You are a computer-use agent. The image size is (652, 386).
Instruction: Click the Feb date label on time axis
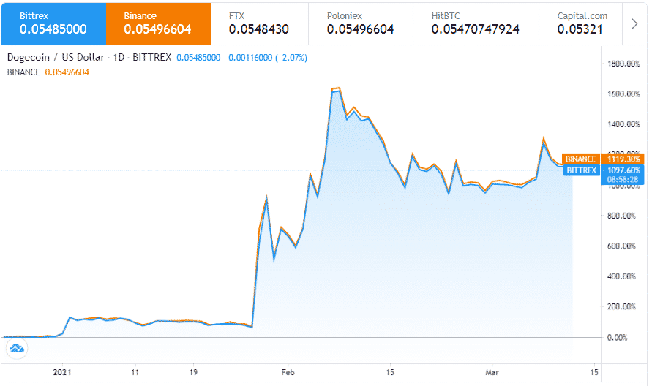[288, 372]
